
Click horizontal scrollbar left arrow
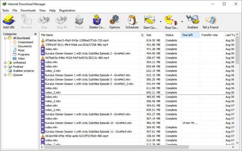click(x=42, y=147)
